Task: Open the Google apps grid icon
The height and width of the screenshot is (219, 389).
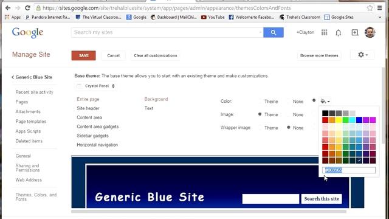Action: (x=324, y=32)
